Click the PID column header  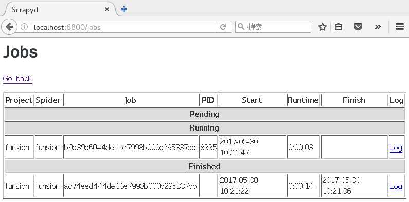[x=208, y=100]
